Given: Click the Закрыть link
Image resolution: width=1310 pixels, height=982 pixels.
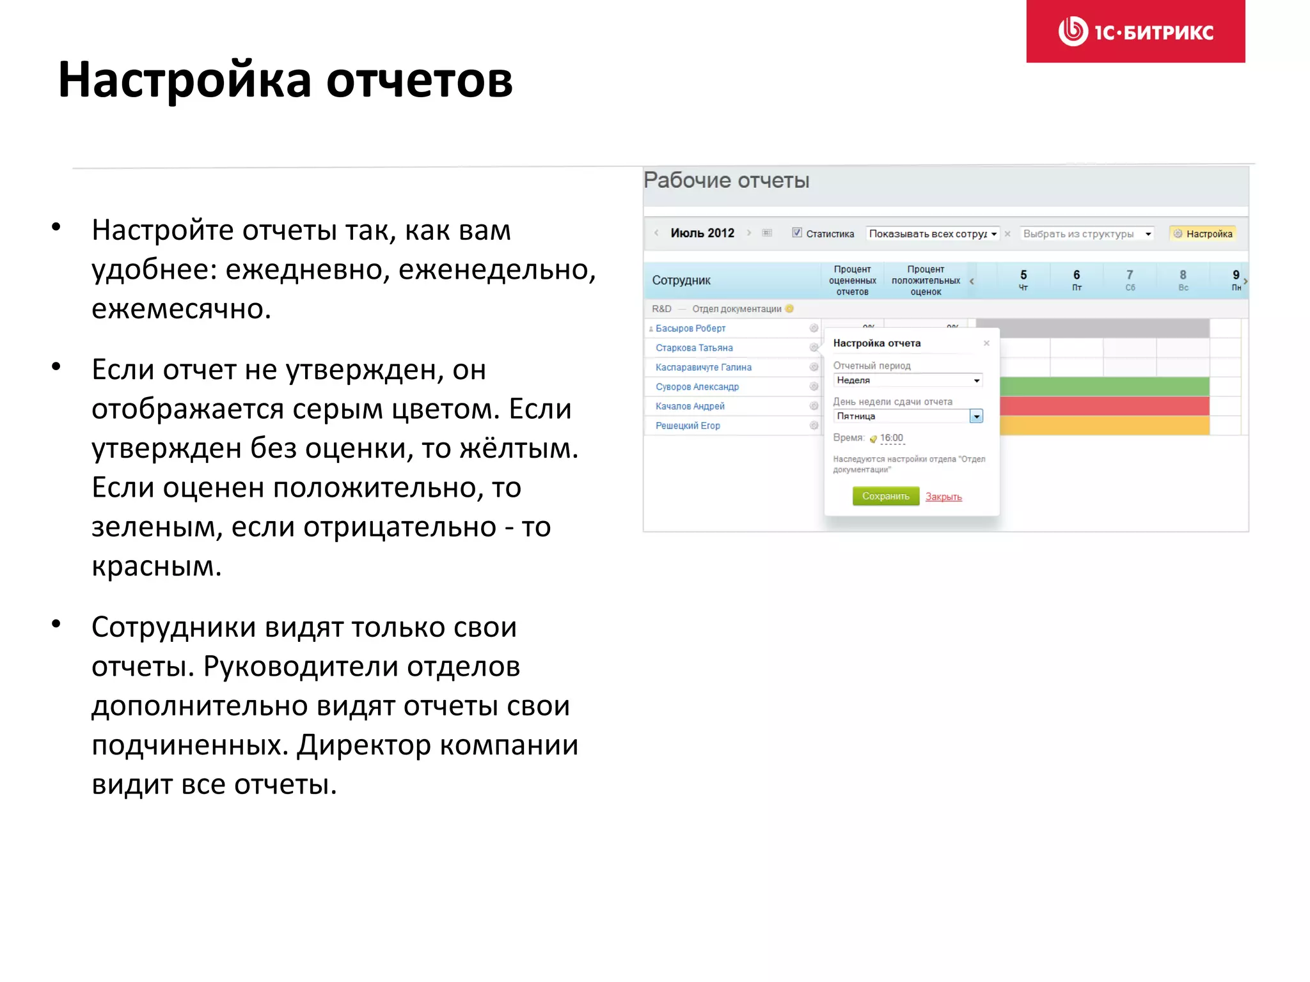Looking at the screenshot, I should (943, 497).
